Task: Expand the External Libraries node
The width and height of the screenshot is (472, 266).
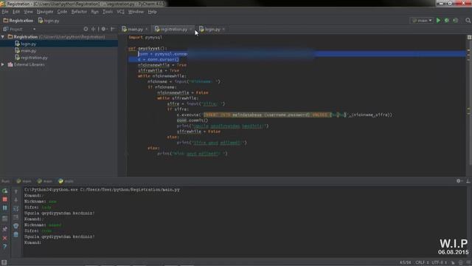Action: click(3, 64)
